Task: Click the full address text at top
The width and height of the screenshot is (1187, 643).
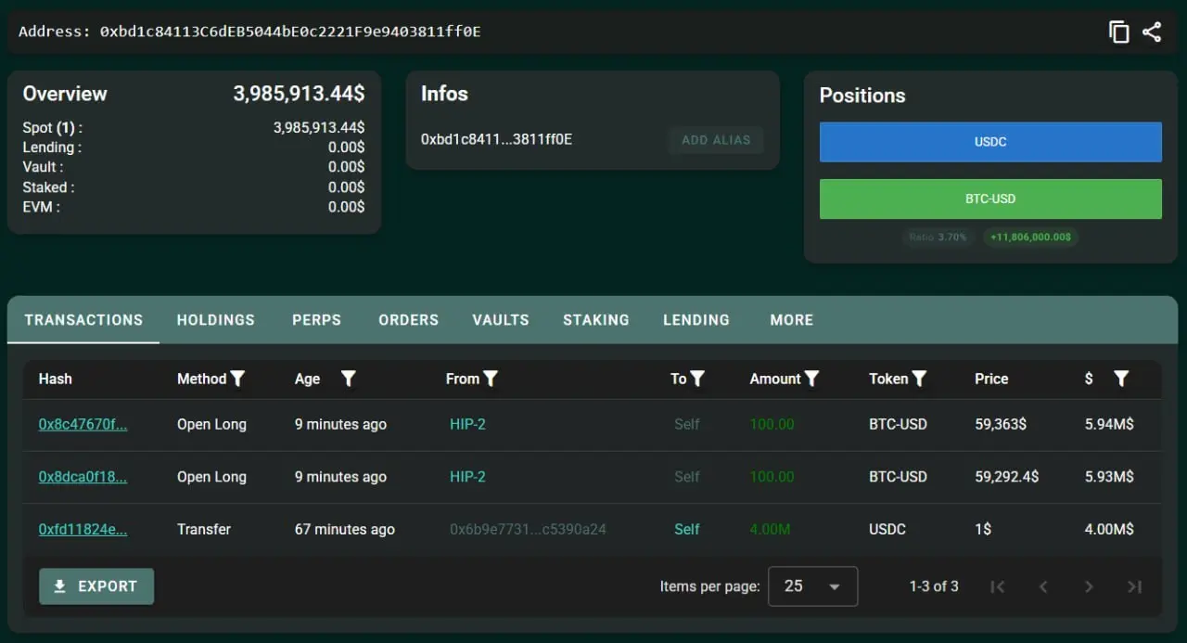Action: coord(290,32)
